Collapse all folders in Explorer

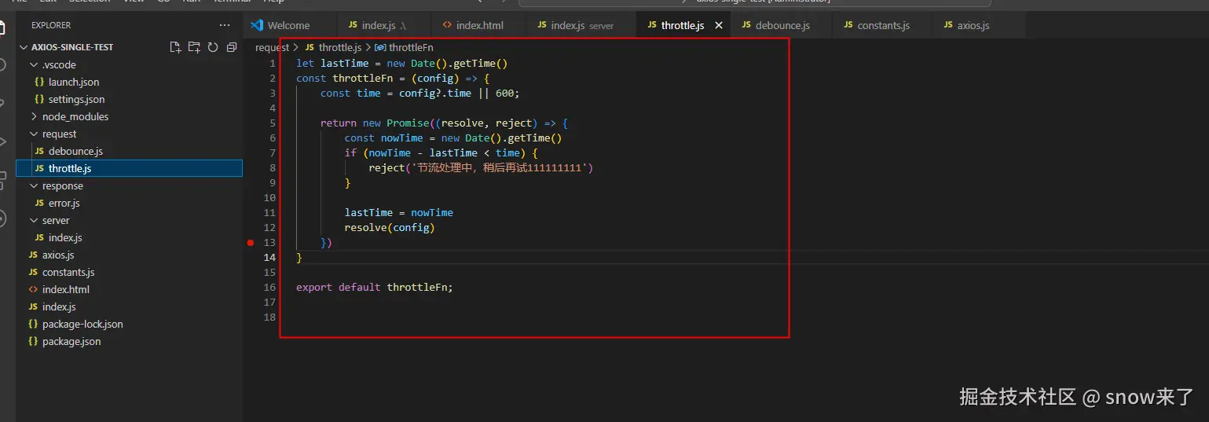232,47
